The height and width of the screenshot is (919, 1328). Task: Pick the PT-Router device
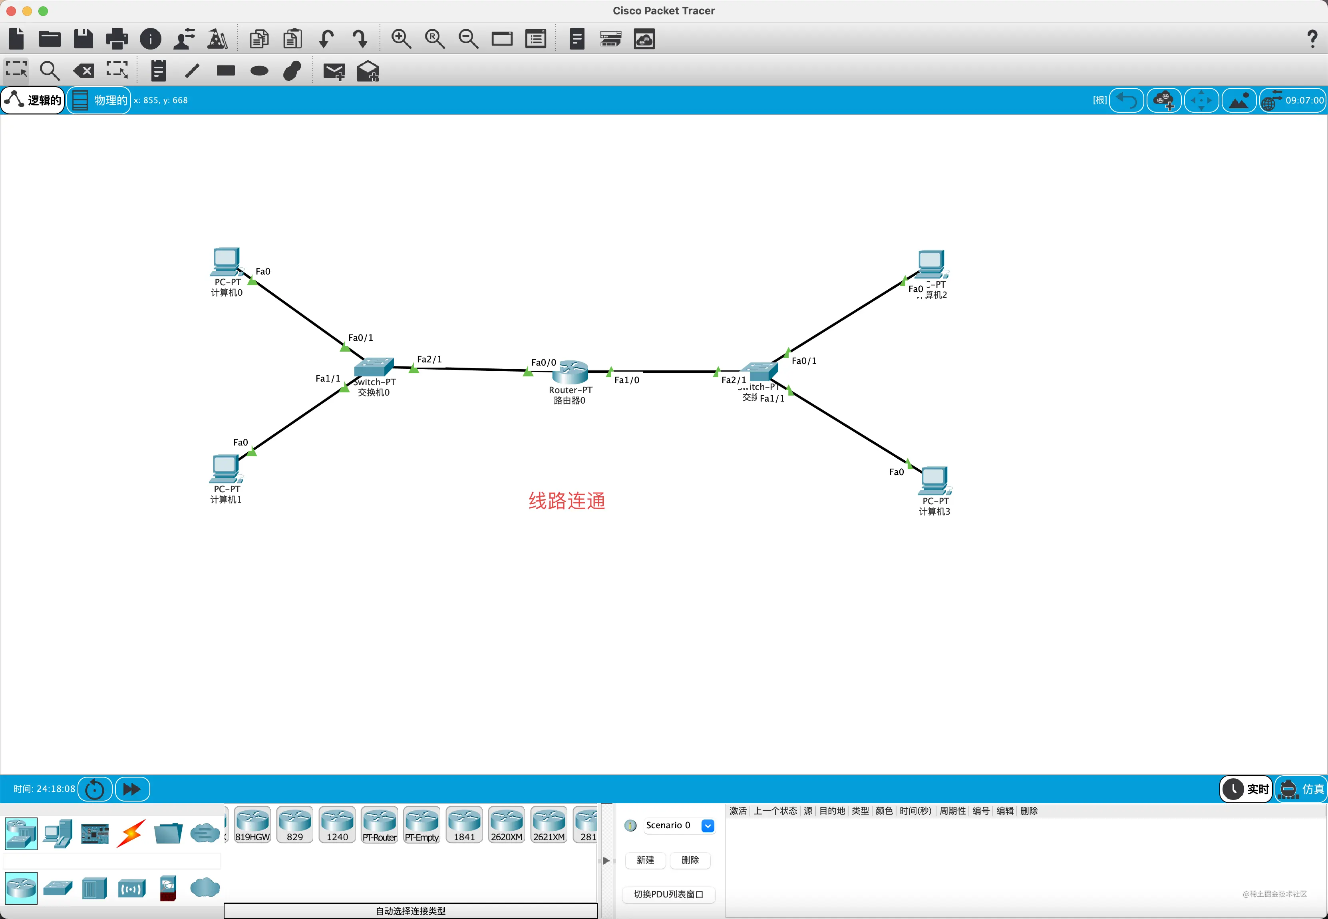pyautogui.click(x=380, y=825)
